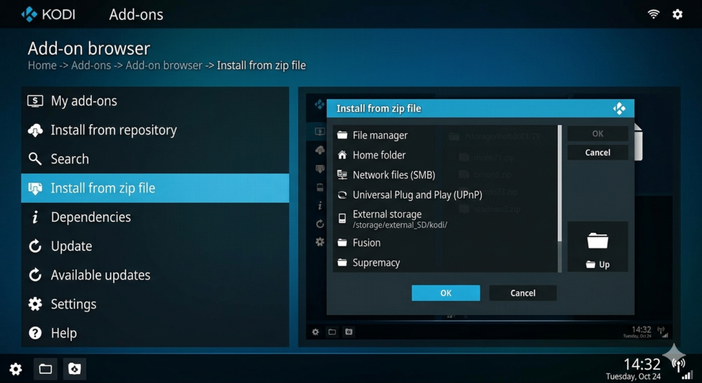The width and height of the screenshot is (702, 383).
Task: Click the storage device icon for External storage
Action: [343, 219]
